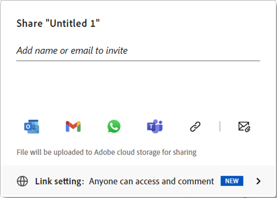The height and width of the screenshot is (198, 277).
Task: Click the word 'Untitled 1' in the heading
Action: point(79,24)
